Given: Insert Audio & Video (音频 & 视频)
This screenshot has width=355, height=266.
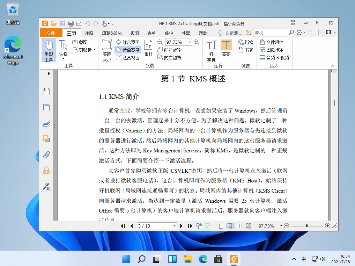Looking at the screenshot, I should (274, 58).
